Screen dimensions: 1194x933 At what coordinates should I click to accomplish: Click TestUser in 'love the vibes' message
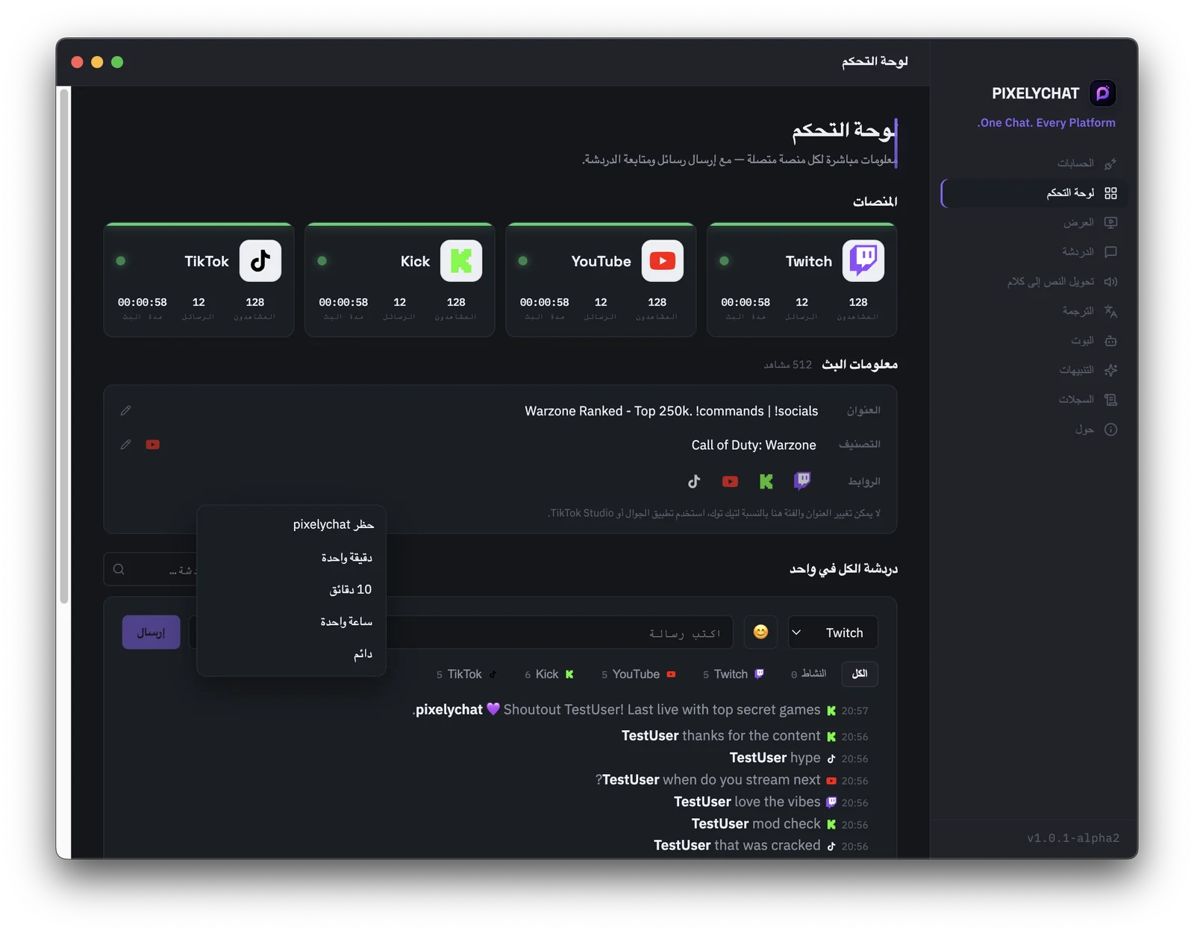702,802
